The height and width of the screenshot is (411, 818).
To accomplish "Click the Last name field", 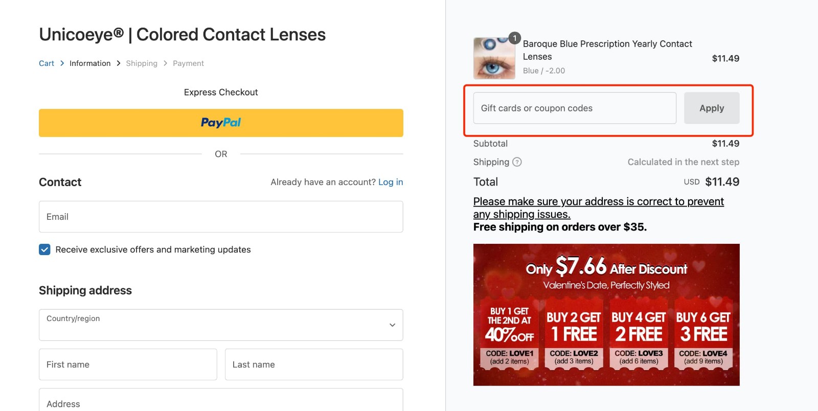I will [313, 364].
